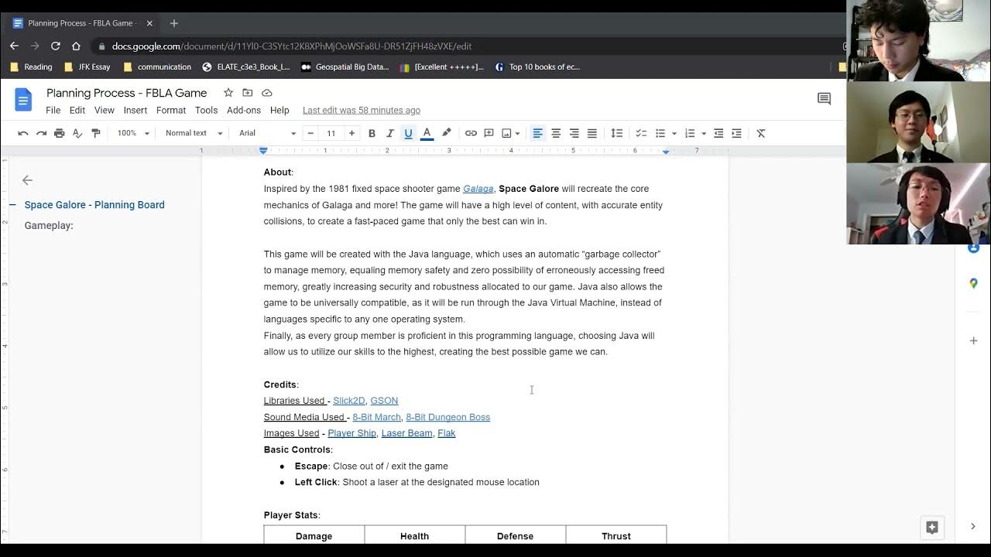Image resolution: width=991 pixels, height=557 pixels.
Task: Open the Normal text style dropdown
Action: [194, 133]
